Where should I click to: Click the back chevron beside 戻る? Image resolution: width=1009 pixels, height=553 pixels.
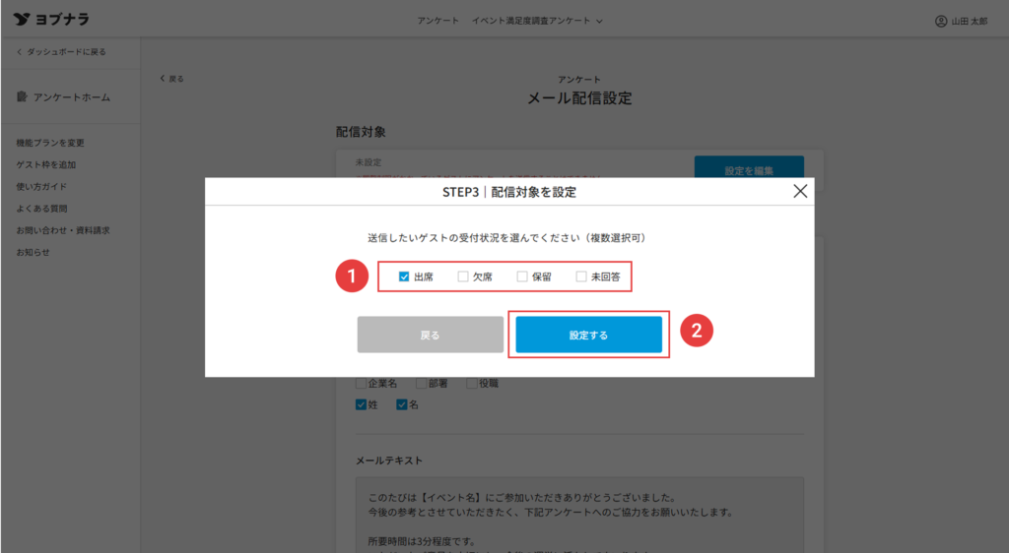(163, 79)
